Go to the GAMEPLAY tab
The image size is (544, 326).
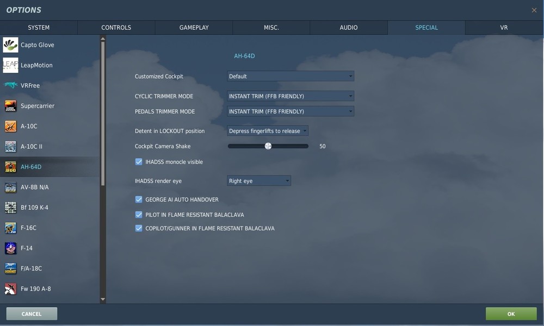click(x=194, y=27)
